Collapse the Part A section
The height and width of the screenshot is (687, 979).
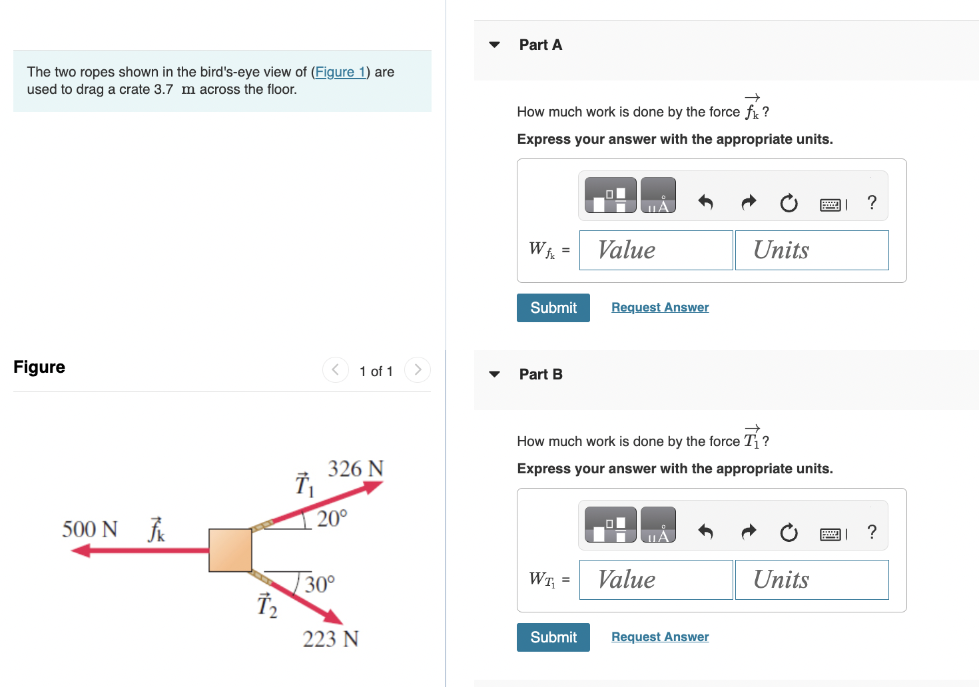click(x=493, y=44)
